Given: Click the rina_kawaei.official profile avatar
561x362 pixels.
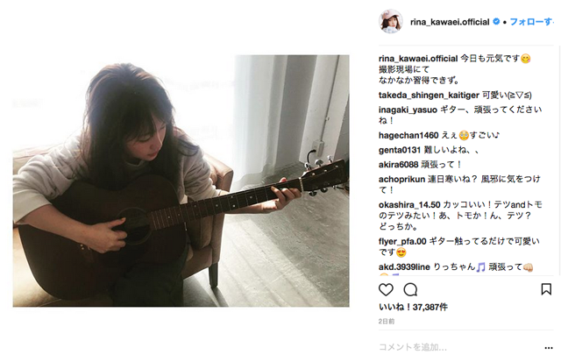Looking at the screenshot, I should (x=390, y=21).
